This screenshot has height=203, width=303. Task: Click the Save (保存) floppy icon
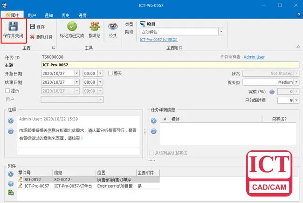pyautogui.click(x=32, y=27)
